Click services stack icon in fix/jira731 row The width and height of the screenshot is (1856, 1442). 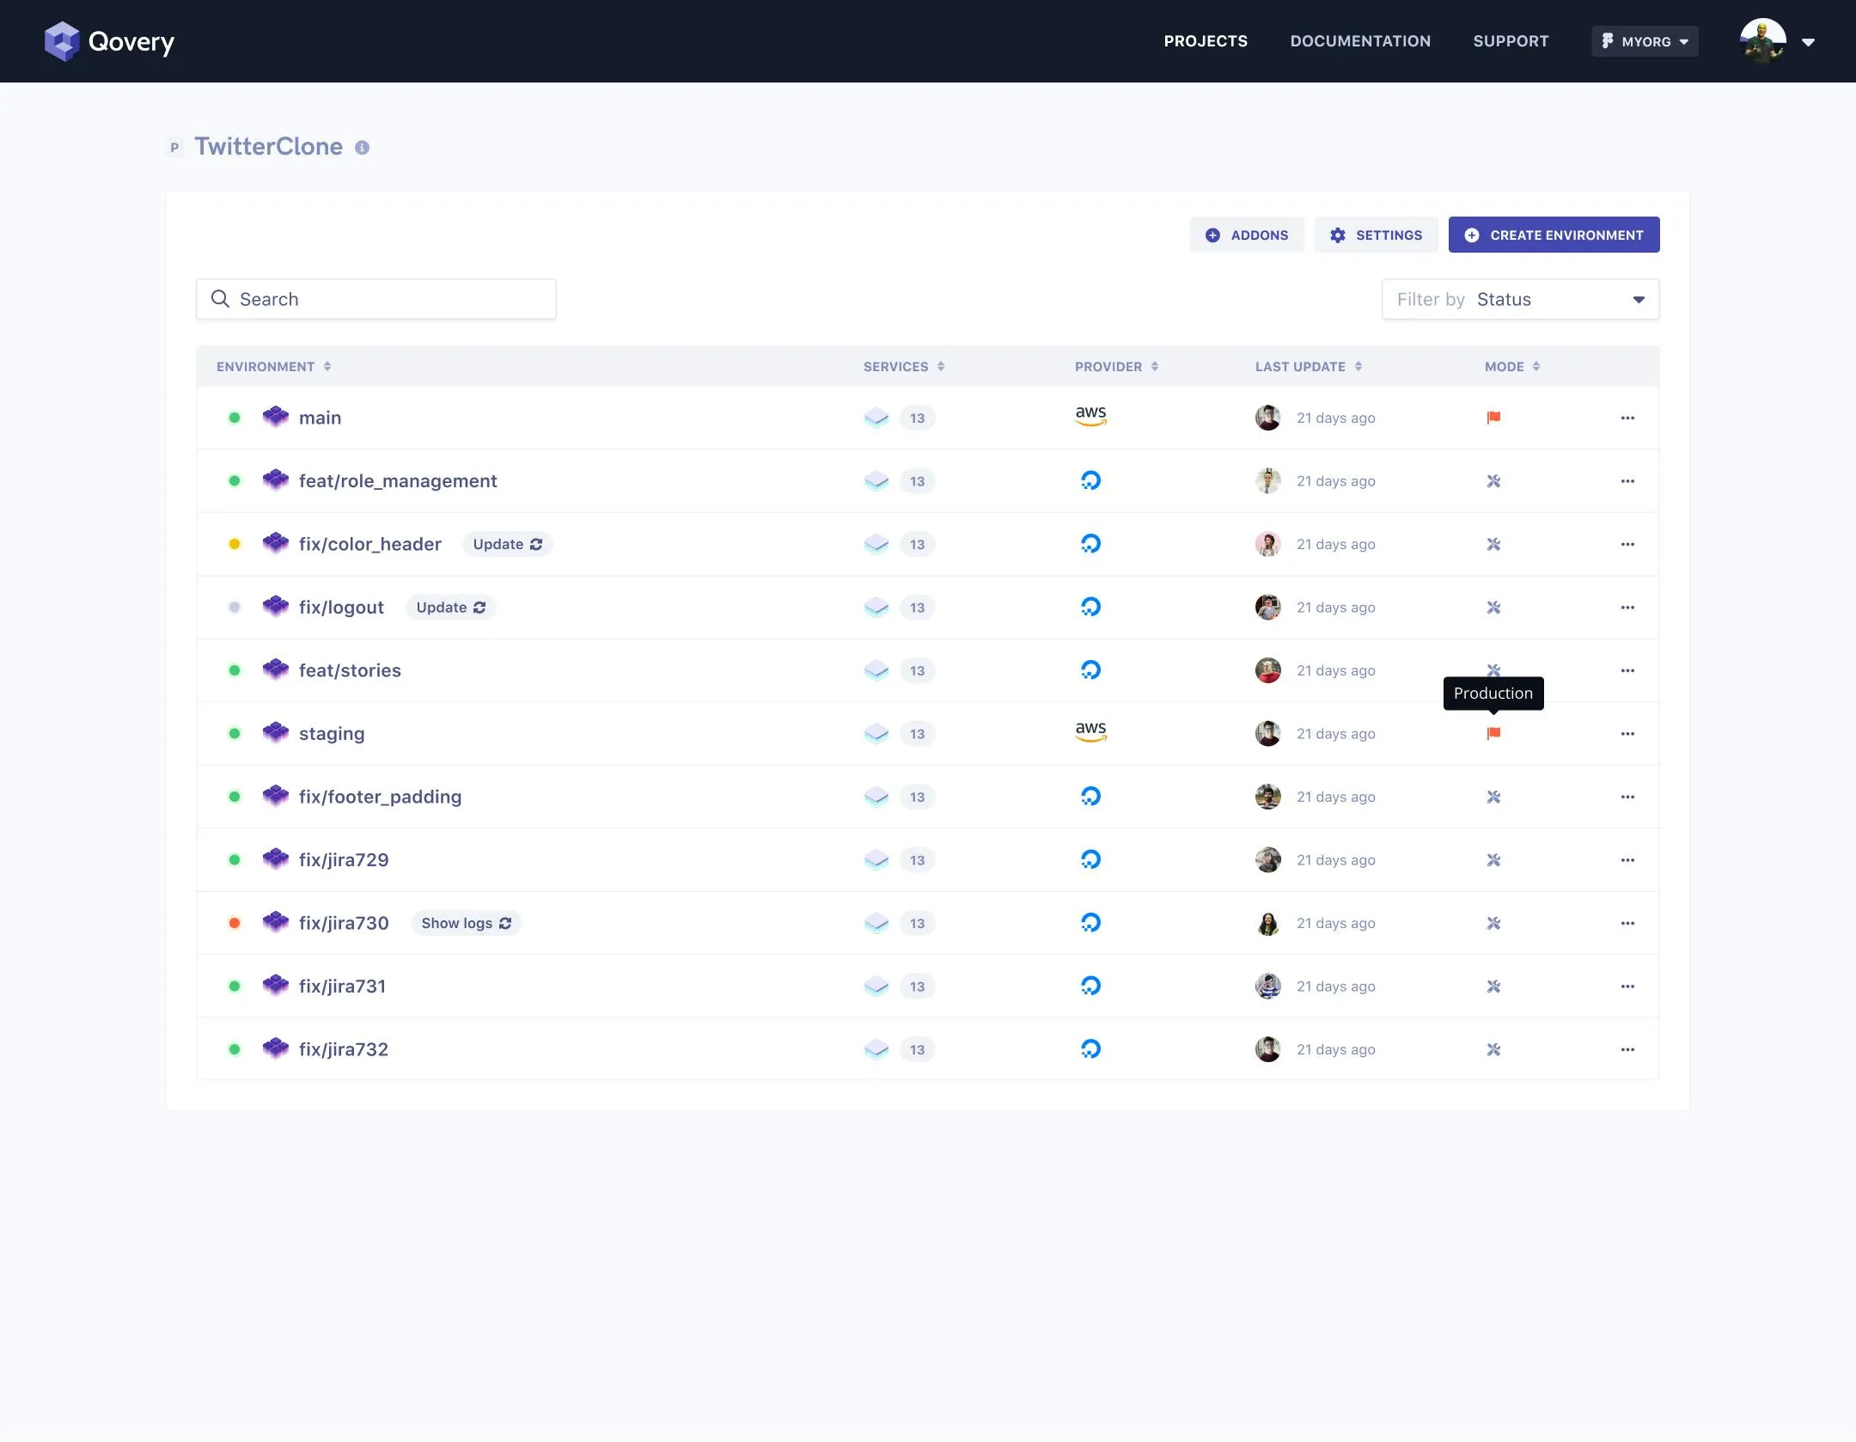pos(876,986)
